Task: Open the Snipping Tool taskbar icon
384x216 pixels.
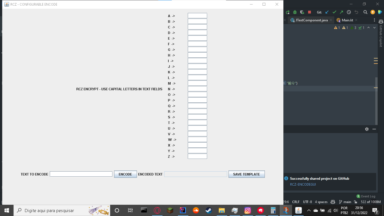Action: pos(286,210)
